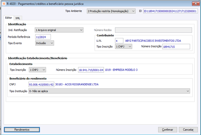This screenshot has width=201, height=135.
Task: Click the Número Recibo field
Action: coord(153,30)
